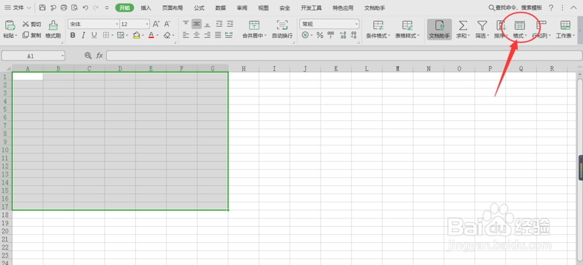Click the Filter (筛选) funnel icon
The width and height of the screenshot is (583, 265).
[x=482, y=25]
